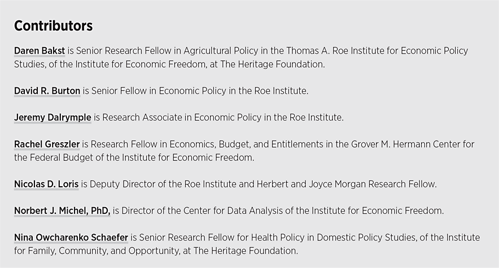Open the Nicolas D. Loris link

pyautogui.click(x=46, y=184)
